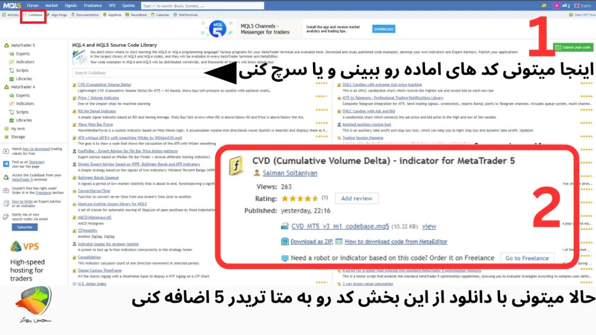Click the blue Subscribe button
The height and width of the screenshot is (335, 596).
pyautogui.click(x=24, y=227)
